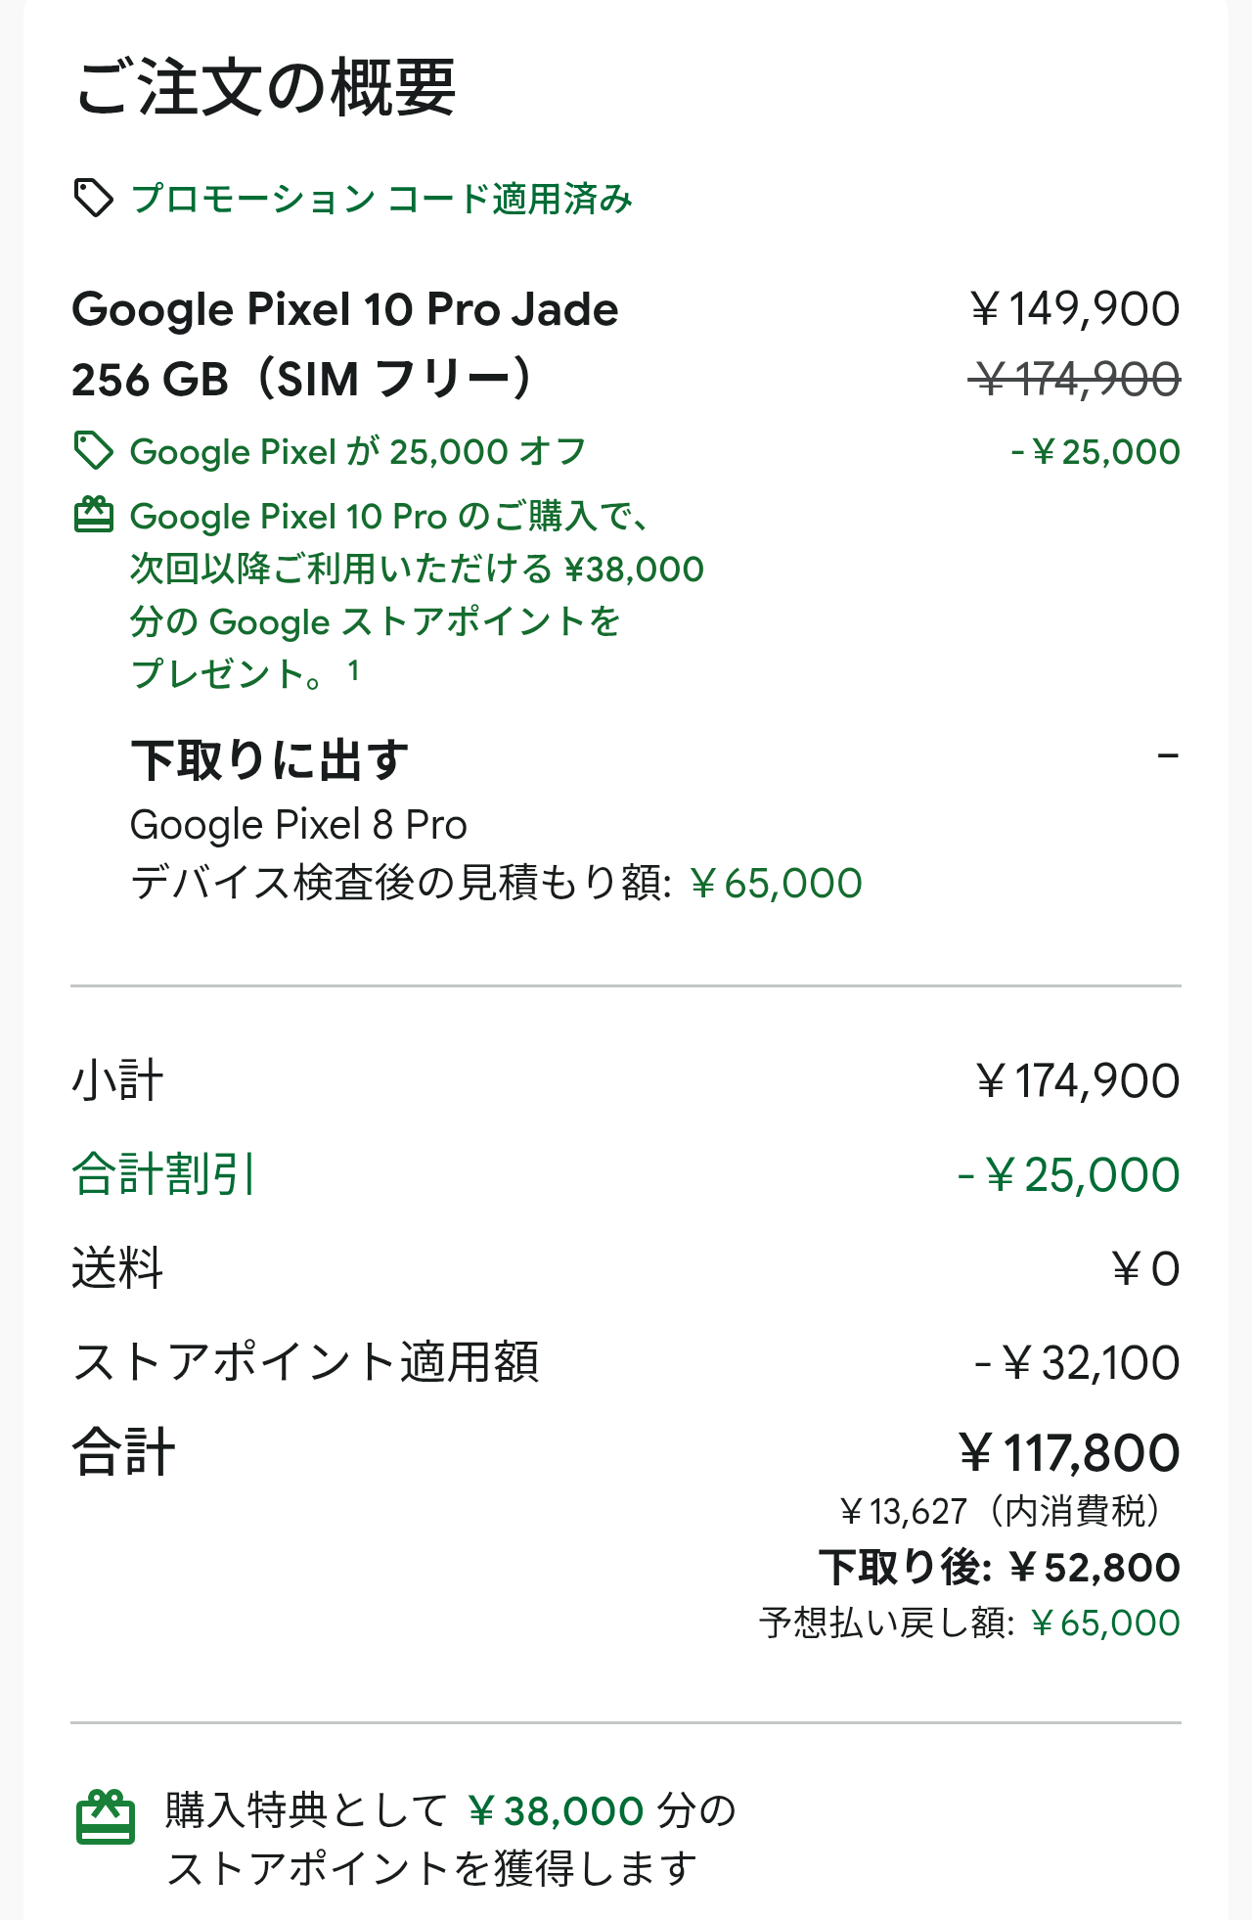Tap the gift icon next to Pixel 10 Pro offer
1252x1920 pixels.
94,515
